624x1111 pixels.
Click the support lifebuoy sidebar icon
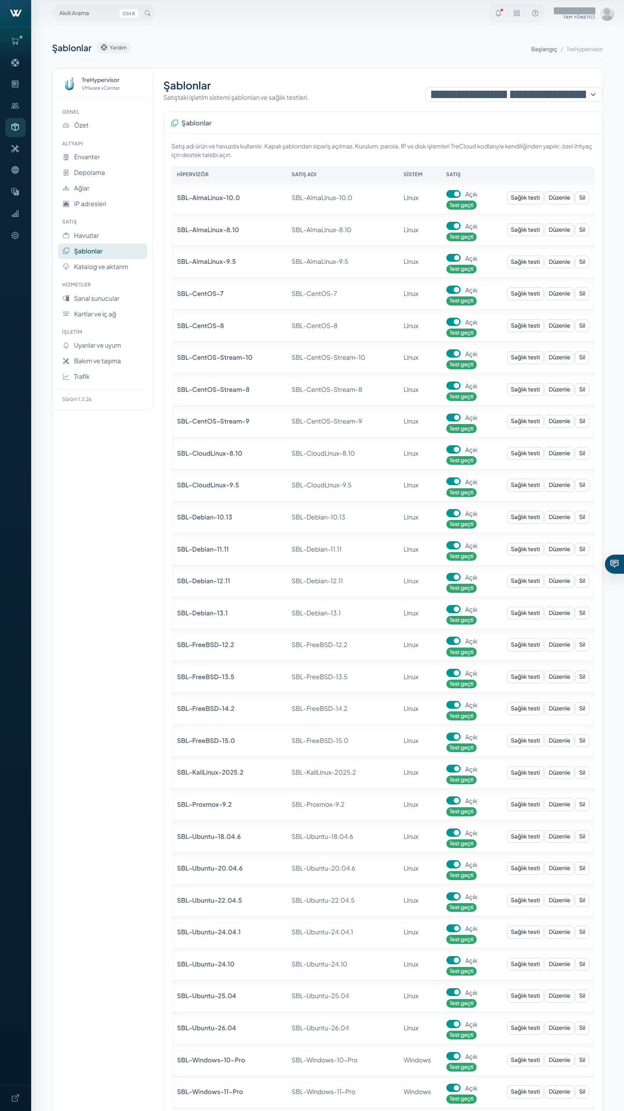tap(15, 62)
